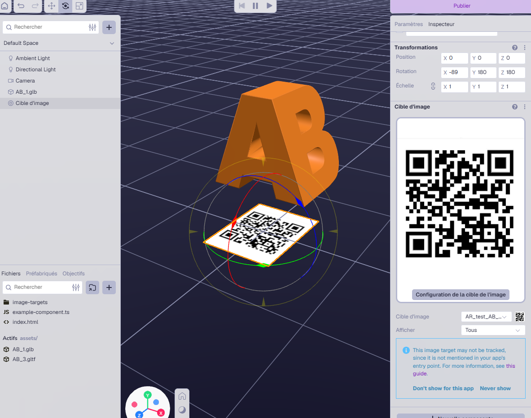Switch to the Préfabriqués tab
Image resolution: width=531 pixels, height=418 pixels.
point(41,274)
